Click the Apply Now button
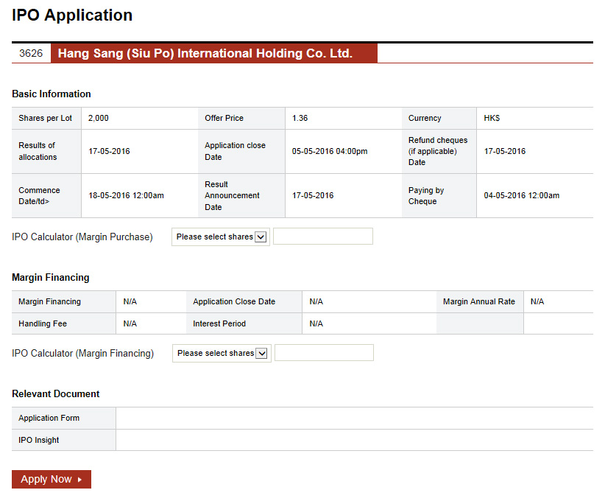The height and width of the screenshot is (504, 605). point(52,479)
